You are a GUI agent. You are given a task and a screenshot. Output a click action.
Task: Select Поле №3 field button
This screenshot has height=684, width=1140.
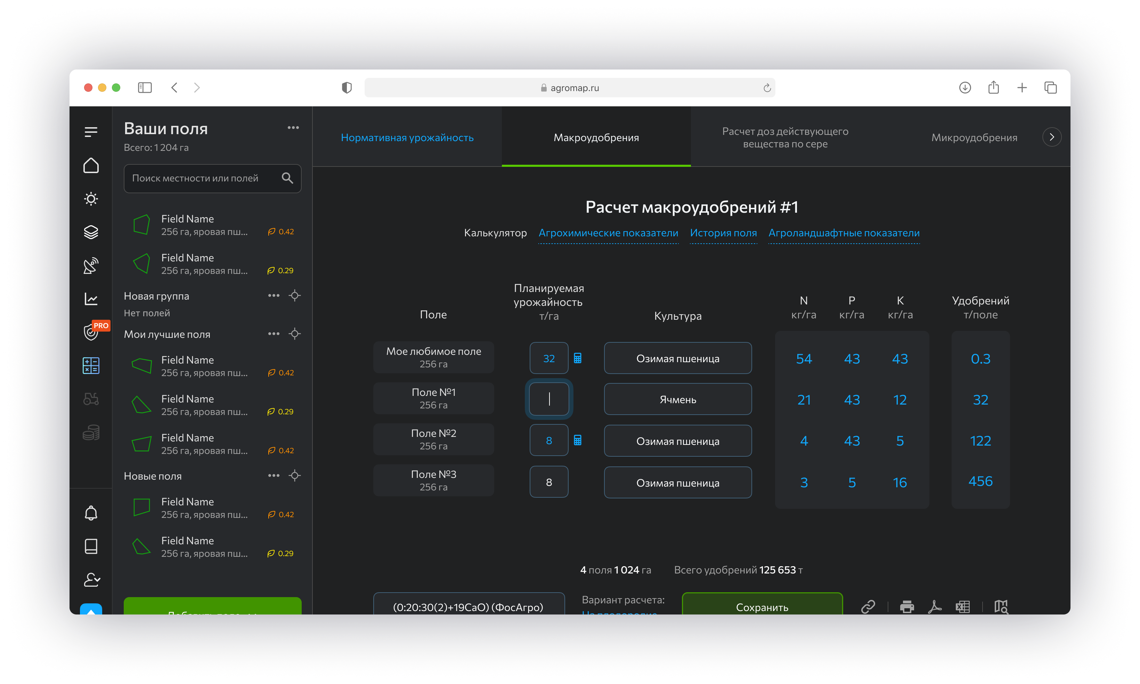coord(434,480)
